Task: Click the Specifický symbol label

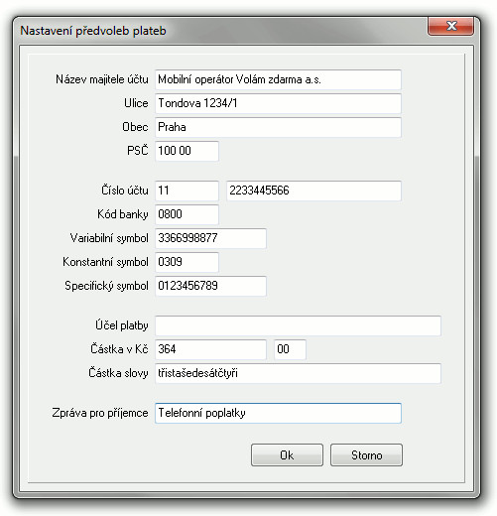Action: [106, 286]
